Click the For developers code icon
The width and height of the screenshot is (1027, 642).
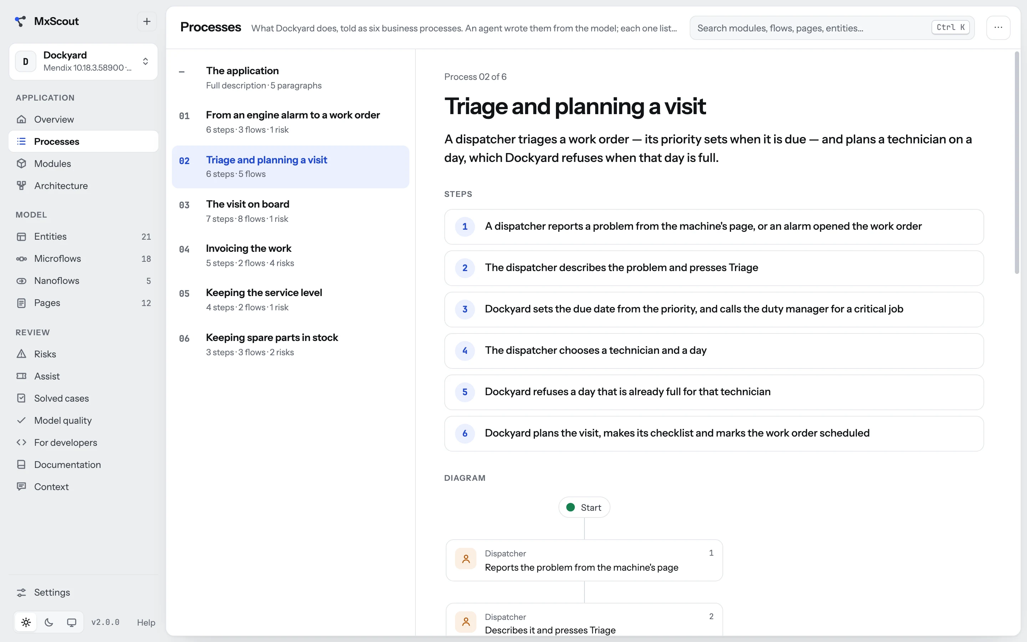21,442
